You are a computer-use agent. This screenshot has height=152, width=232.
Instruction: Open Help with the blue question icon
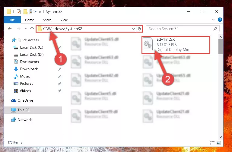(x=220, y=20)
